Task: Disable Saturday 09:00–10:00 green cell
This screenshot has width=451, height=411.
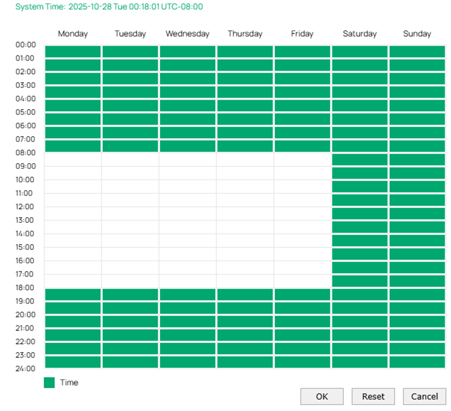Action: tap(359, 173)
